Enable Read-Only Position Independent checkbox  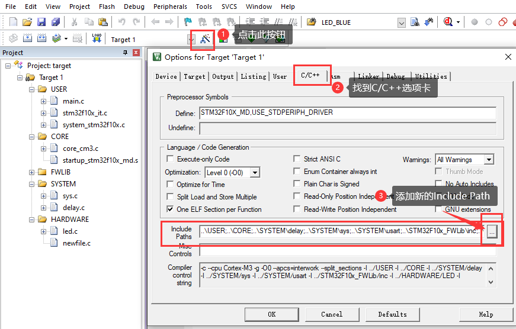(297, 196)
